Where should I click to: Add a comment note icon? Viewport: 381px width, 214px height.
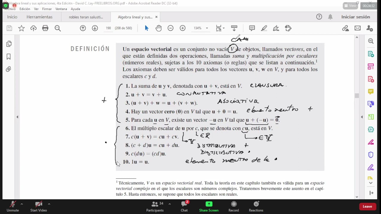[252, 28]
